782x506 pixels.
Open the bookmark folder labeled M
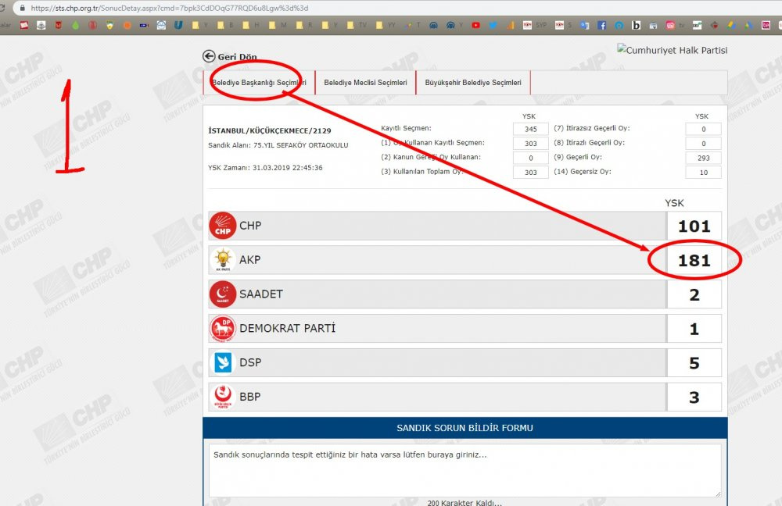[278, 25]
